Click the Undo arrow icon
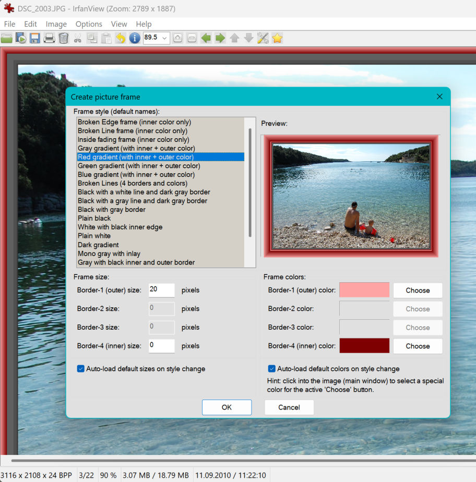Image resolution: width=476 pixels, height=482 pixels. click(x=121, y=38)
